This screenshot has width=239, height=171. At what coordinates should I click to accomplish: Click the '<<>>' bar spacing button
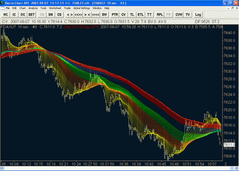(x=78, y=15)
